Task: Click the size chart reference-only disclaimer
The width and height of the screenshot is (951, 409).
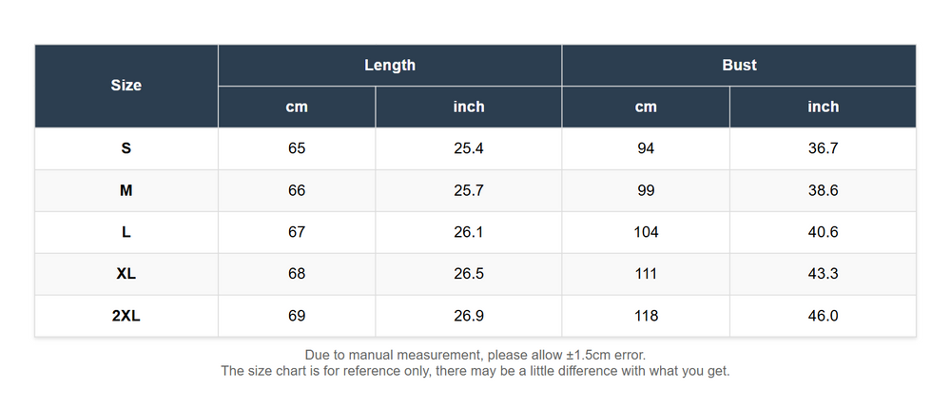Action: click(475, 371)
